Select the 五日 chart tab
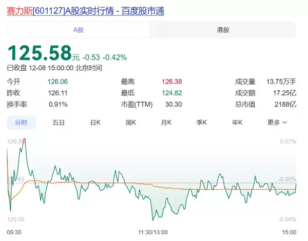This screenshot has height=241, width=308. tap(59, 123)
